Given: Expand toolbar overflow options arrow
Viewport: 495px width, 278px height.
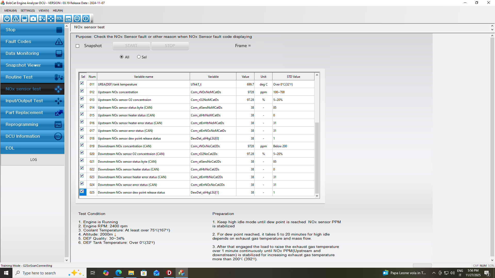Looking at the screenshot, I should pos(92,21).
